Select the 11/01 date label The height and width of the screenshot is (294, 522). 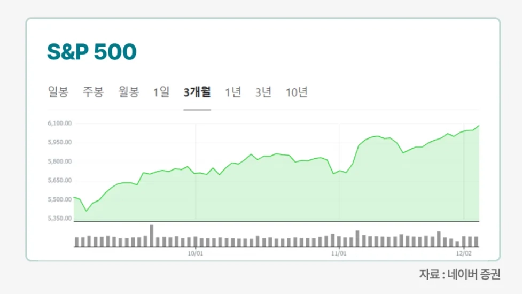[339, 253]
